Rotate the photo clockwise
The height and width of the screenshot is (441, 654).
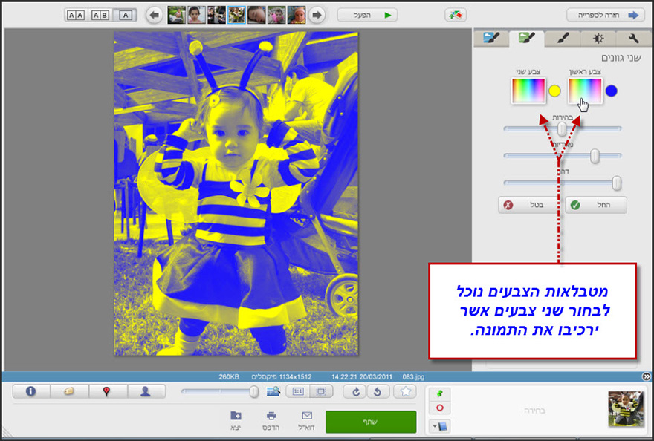pos(355,392)
